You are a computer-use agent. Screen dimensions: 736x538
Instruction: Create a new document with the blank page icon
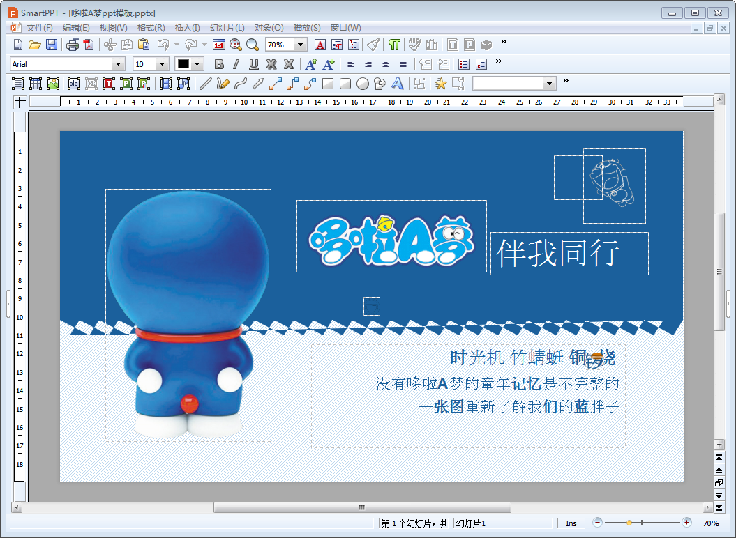[x=18, y=45]
